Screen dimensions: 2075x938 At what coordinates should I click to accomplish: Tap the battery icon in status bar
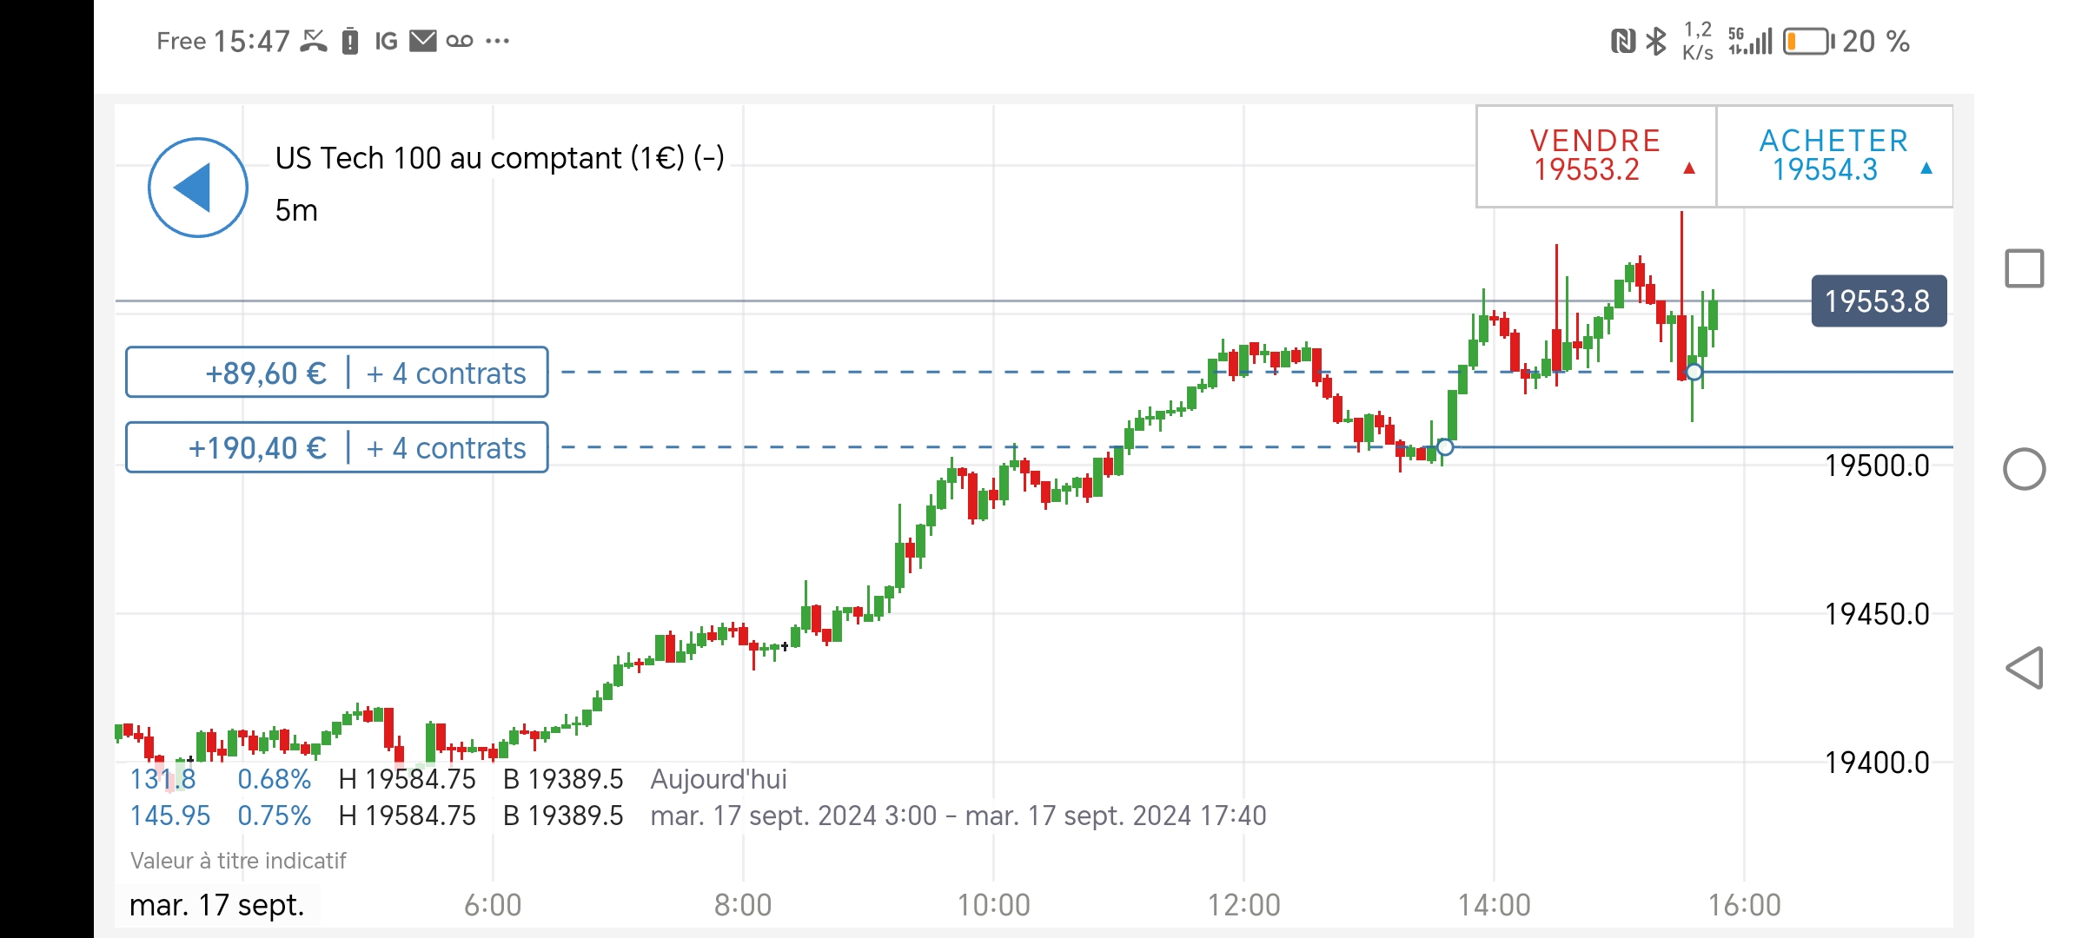[x=1807, y=41]
